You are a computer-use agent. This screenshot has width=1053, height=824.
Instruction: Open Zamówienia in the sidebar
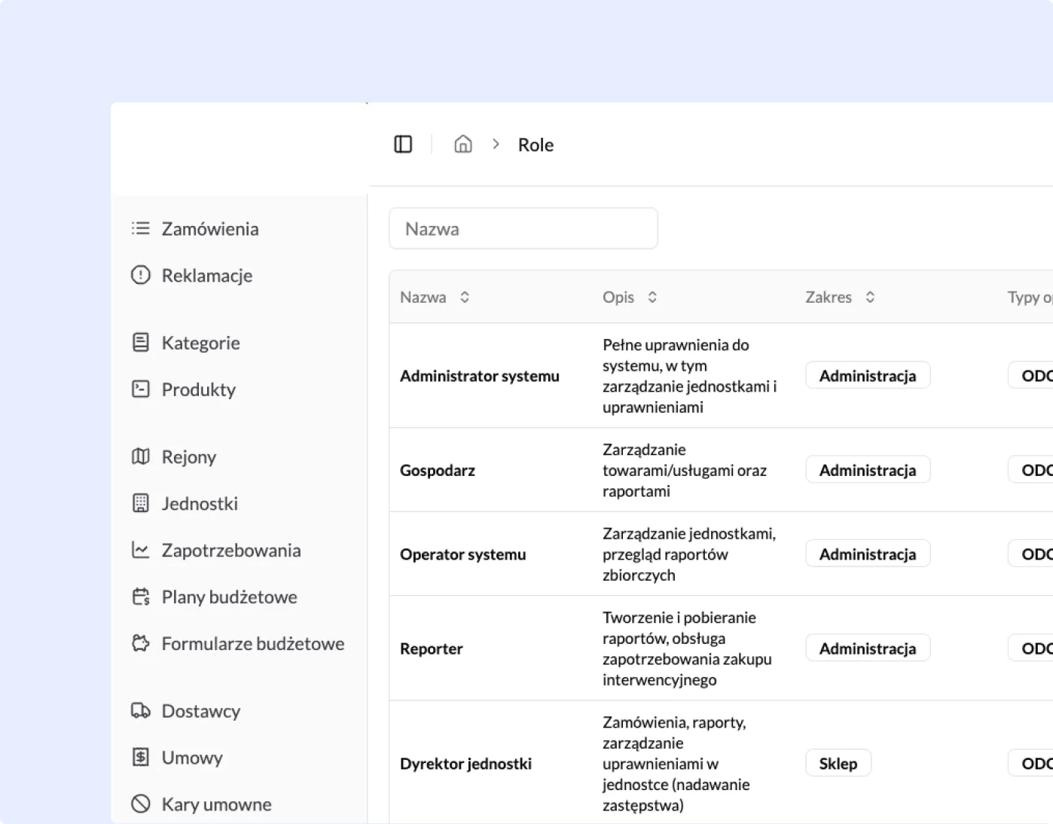point(210,228)
